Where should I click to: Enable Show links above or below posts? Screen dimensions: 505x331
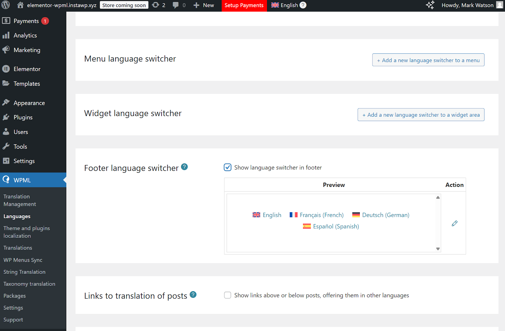click(x=228, y=295)
